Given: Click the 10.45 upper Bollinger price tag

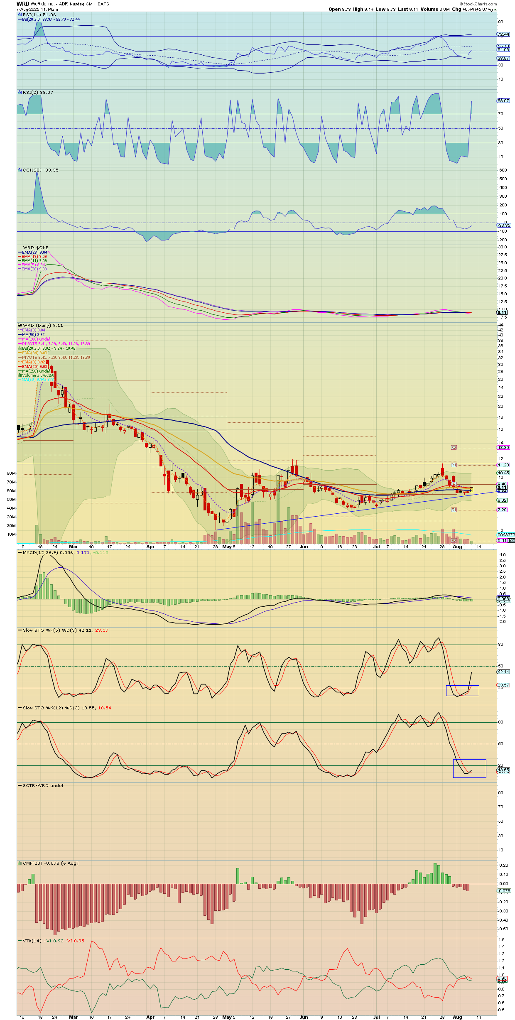Looking at the screenshot, I should 503,473.
